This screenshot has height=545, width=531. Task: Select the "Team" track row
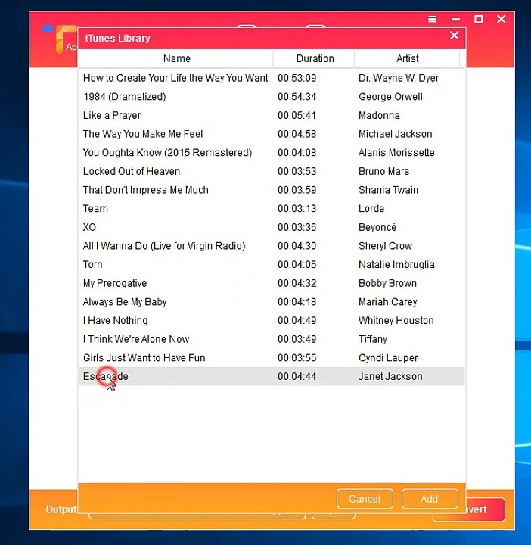point(272,209)
